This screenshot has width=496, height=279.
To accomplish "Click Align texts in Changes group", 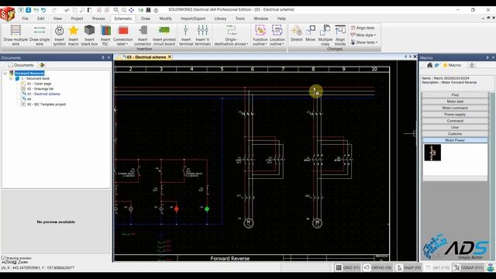I will (x=363, y=28).
